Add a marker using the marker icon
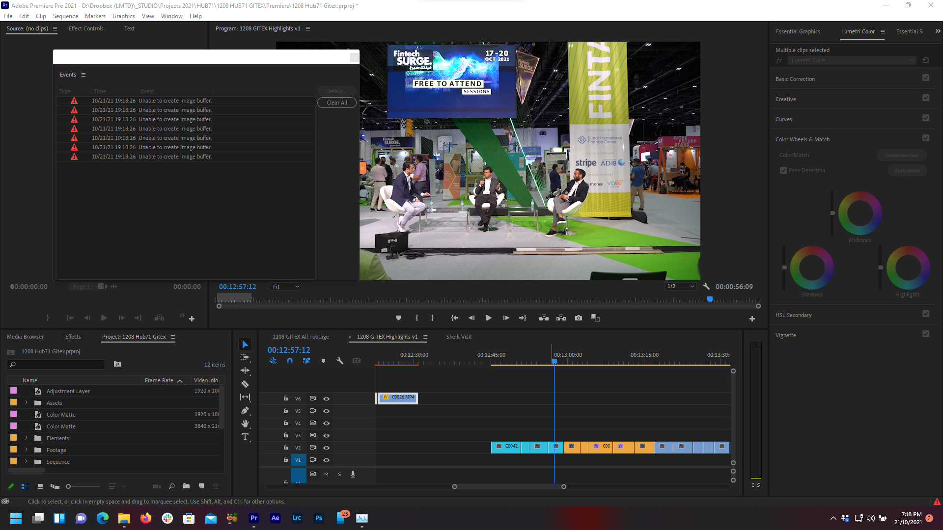Screen dimensions: 943x530 click(x=323, y=361)
